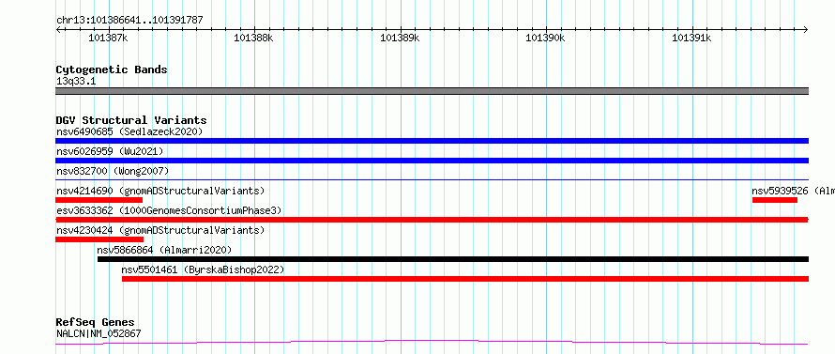Open the NALCN|NM_052867 gene label
The height and width of the screenshot is (354, 835).
coord(99,334)
